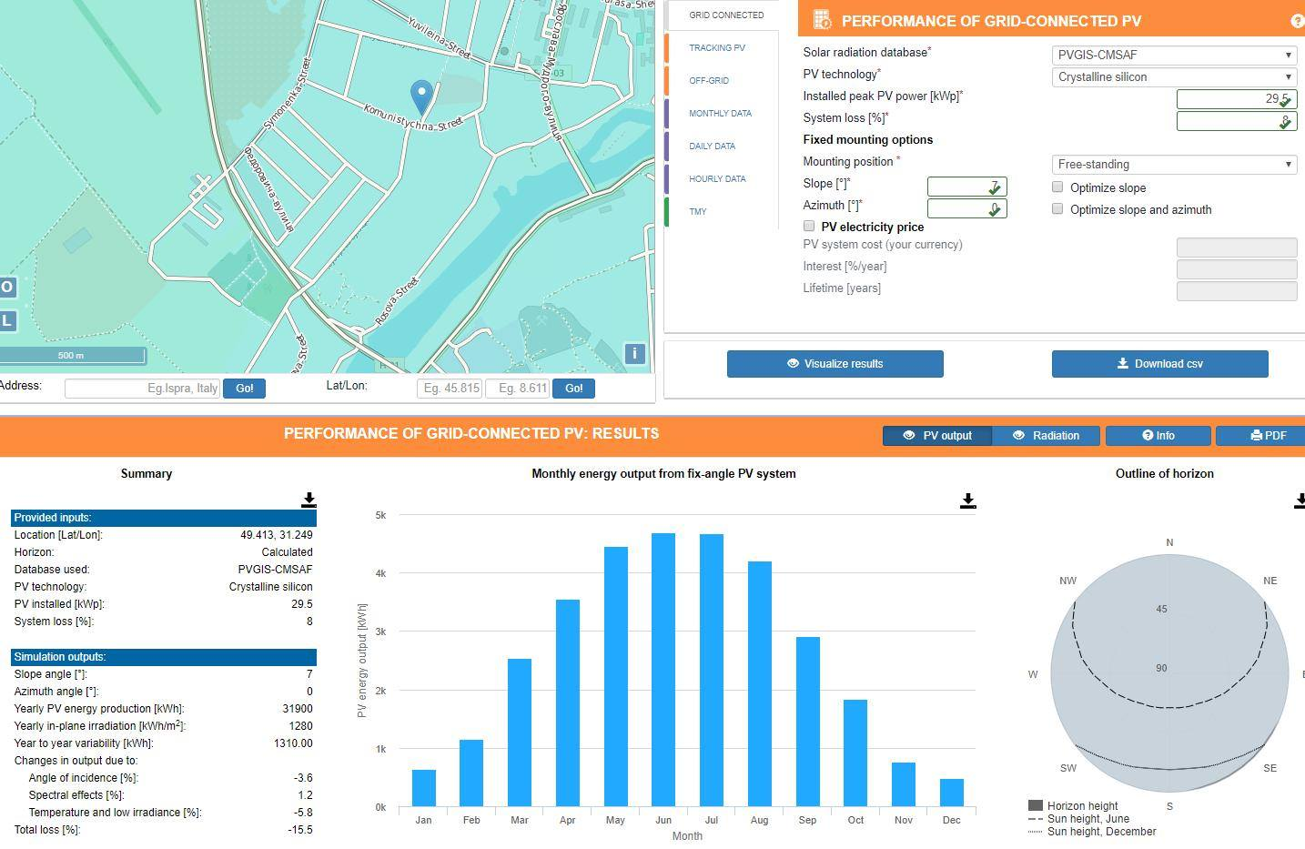This screenshot has height=849, width=1305.
Task: Click the June bar in chart
Action: (x=663, y=670)
